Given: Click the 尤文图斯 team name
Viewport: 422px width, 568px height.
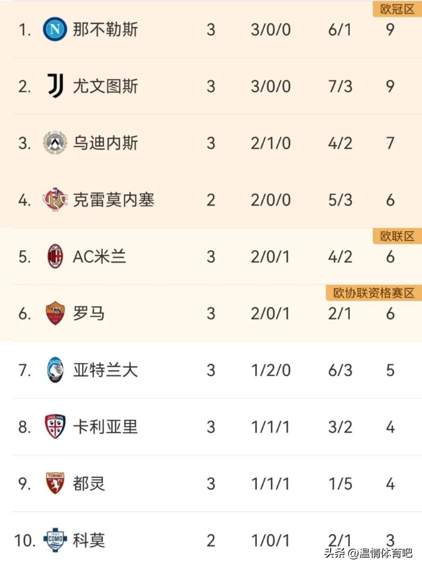Looking at the screenshot, I should pos(105,87).
